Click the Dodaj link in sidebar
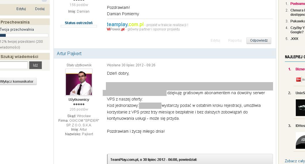Viewport: 305px width, 164px height. [x=40, y=9]
